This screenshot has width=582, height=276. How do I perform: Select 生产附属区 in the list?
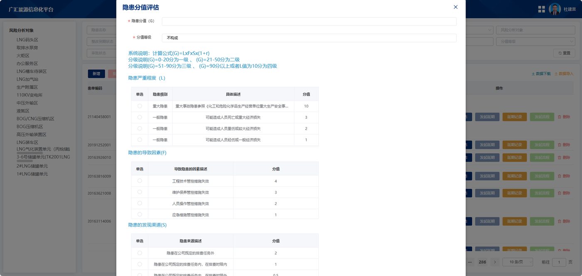coord(27,87)
